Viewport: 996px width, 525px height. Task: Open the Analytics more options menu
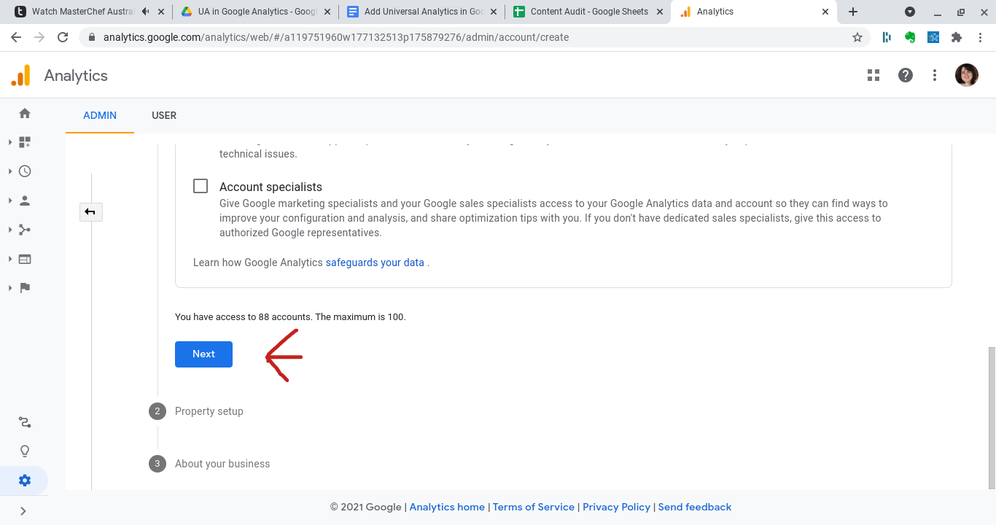935,75
